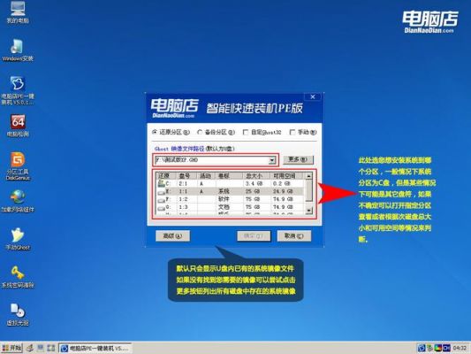Open the 电脑店PE一键装机 desktop icon
The image size is (471, 354).
18,90
